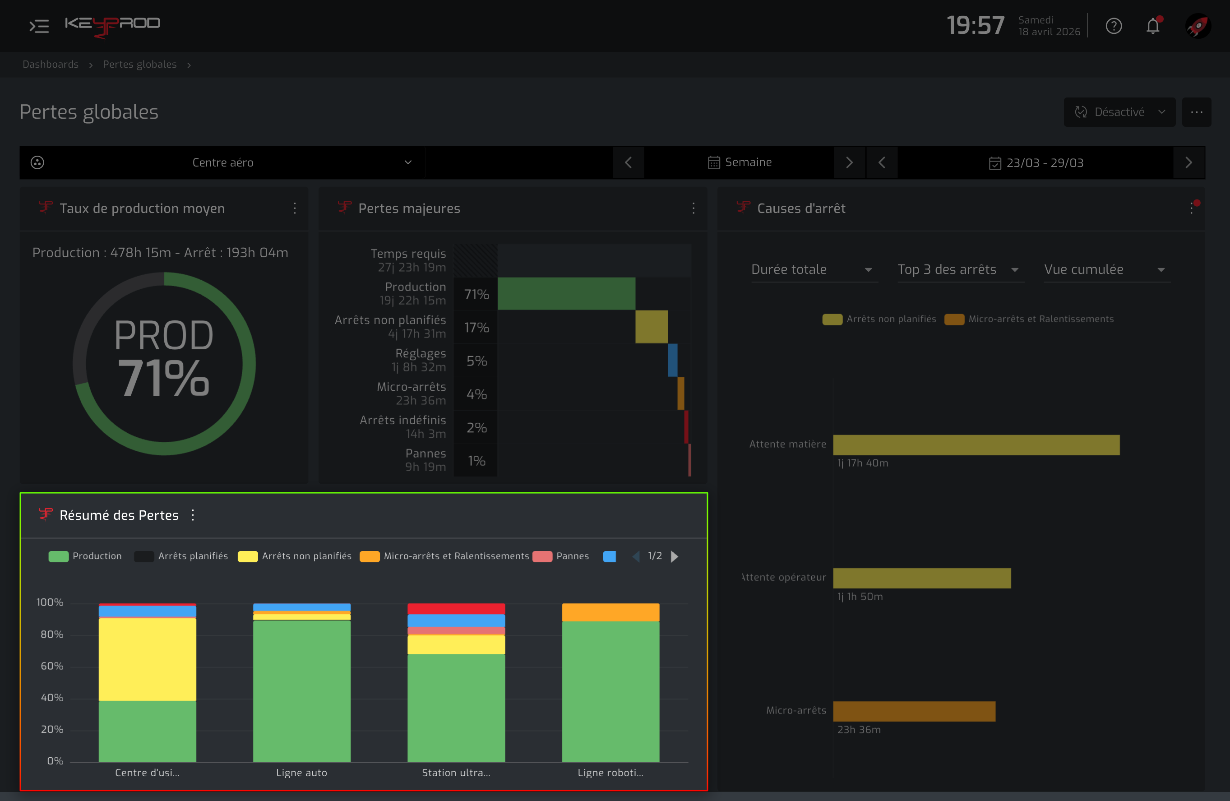1230x801 pixels.
Task: Go to the next legend page arrow
Action: coord(675,556)
